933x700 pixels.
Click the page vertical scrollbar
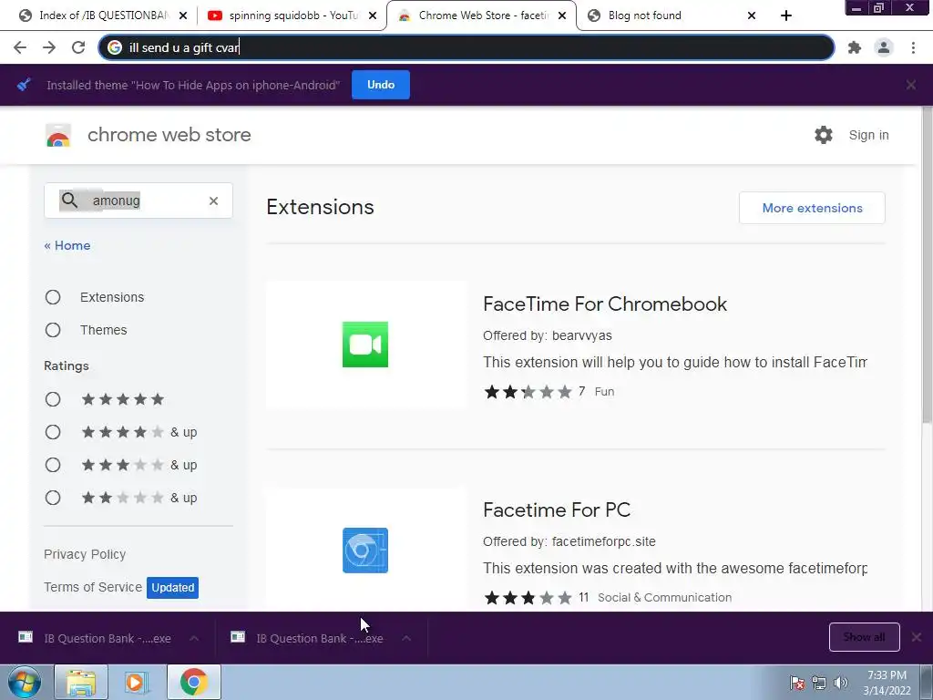point(927,265)
